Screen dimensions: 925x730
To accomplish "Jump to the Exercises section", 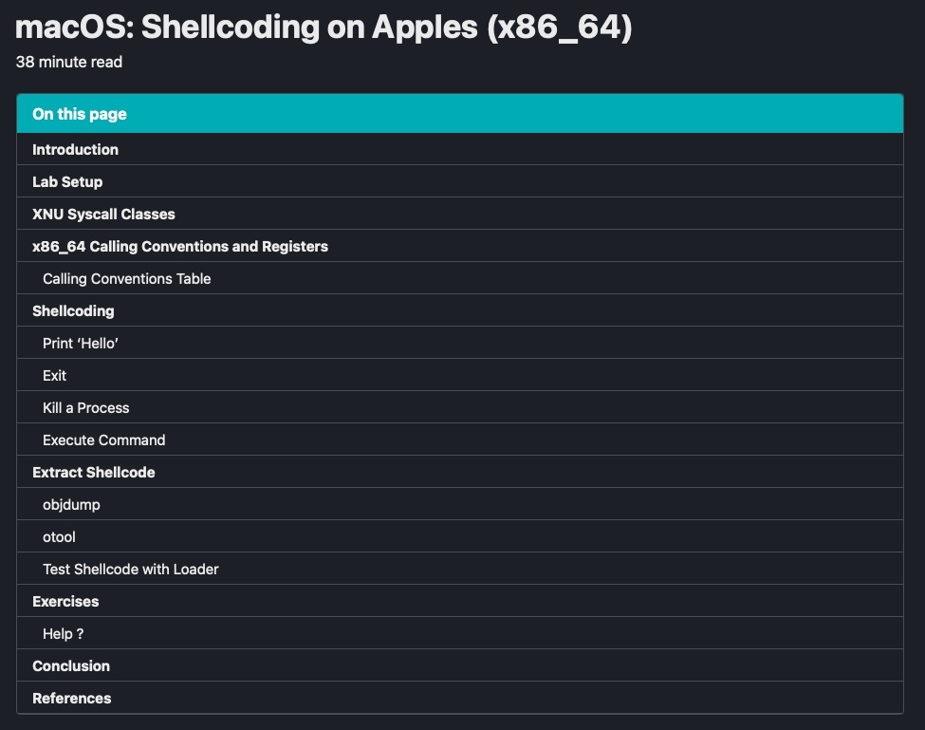I will coord(459,601).
